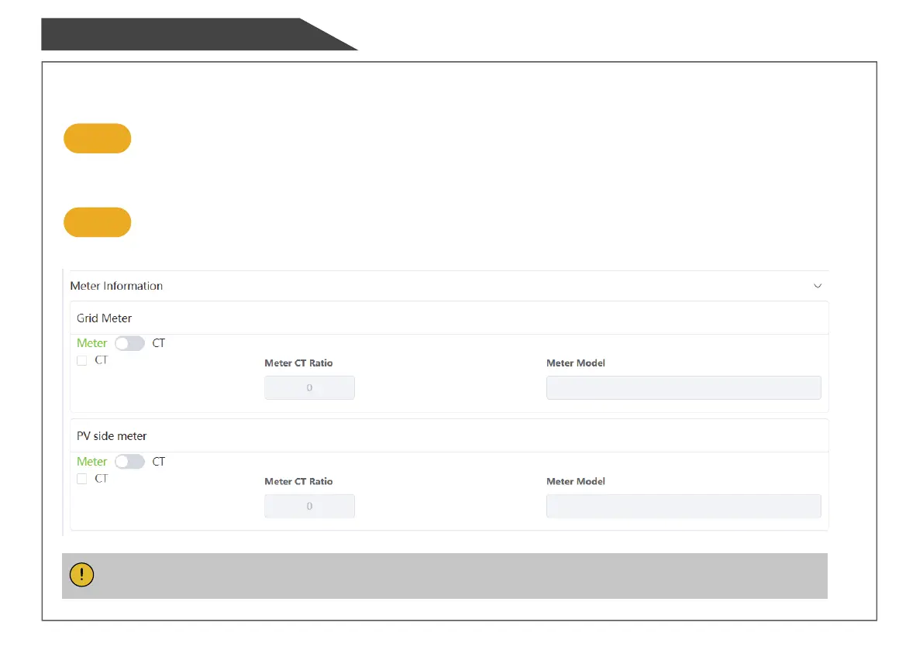Click green Meter label under Grid Meter
This screenshot has height=650, width=923.
91,343
